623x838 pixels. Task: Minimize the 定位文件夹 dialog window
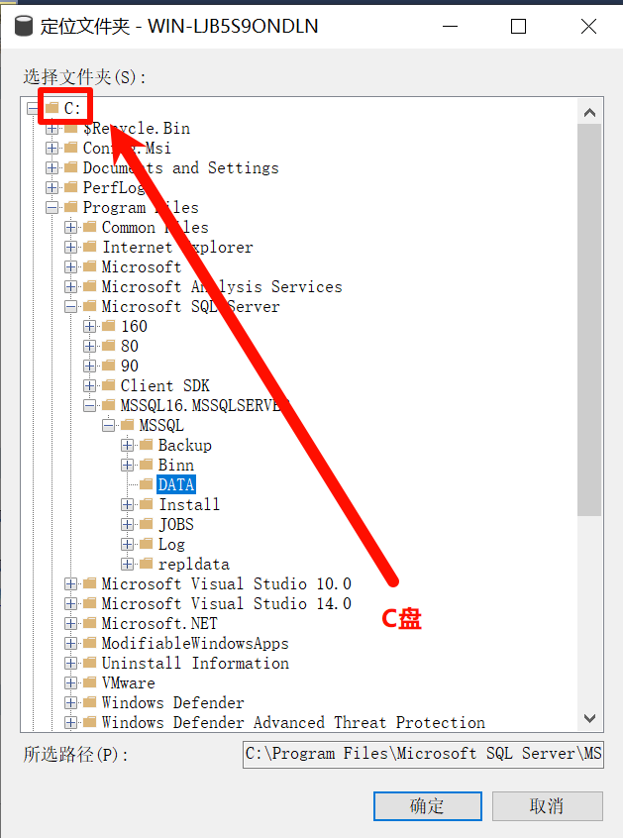451,26
